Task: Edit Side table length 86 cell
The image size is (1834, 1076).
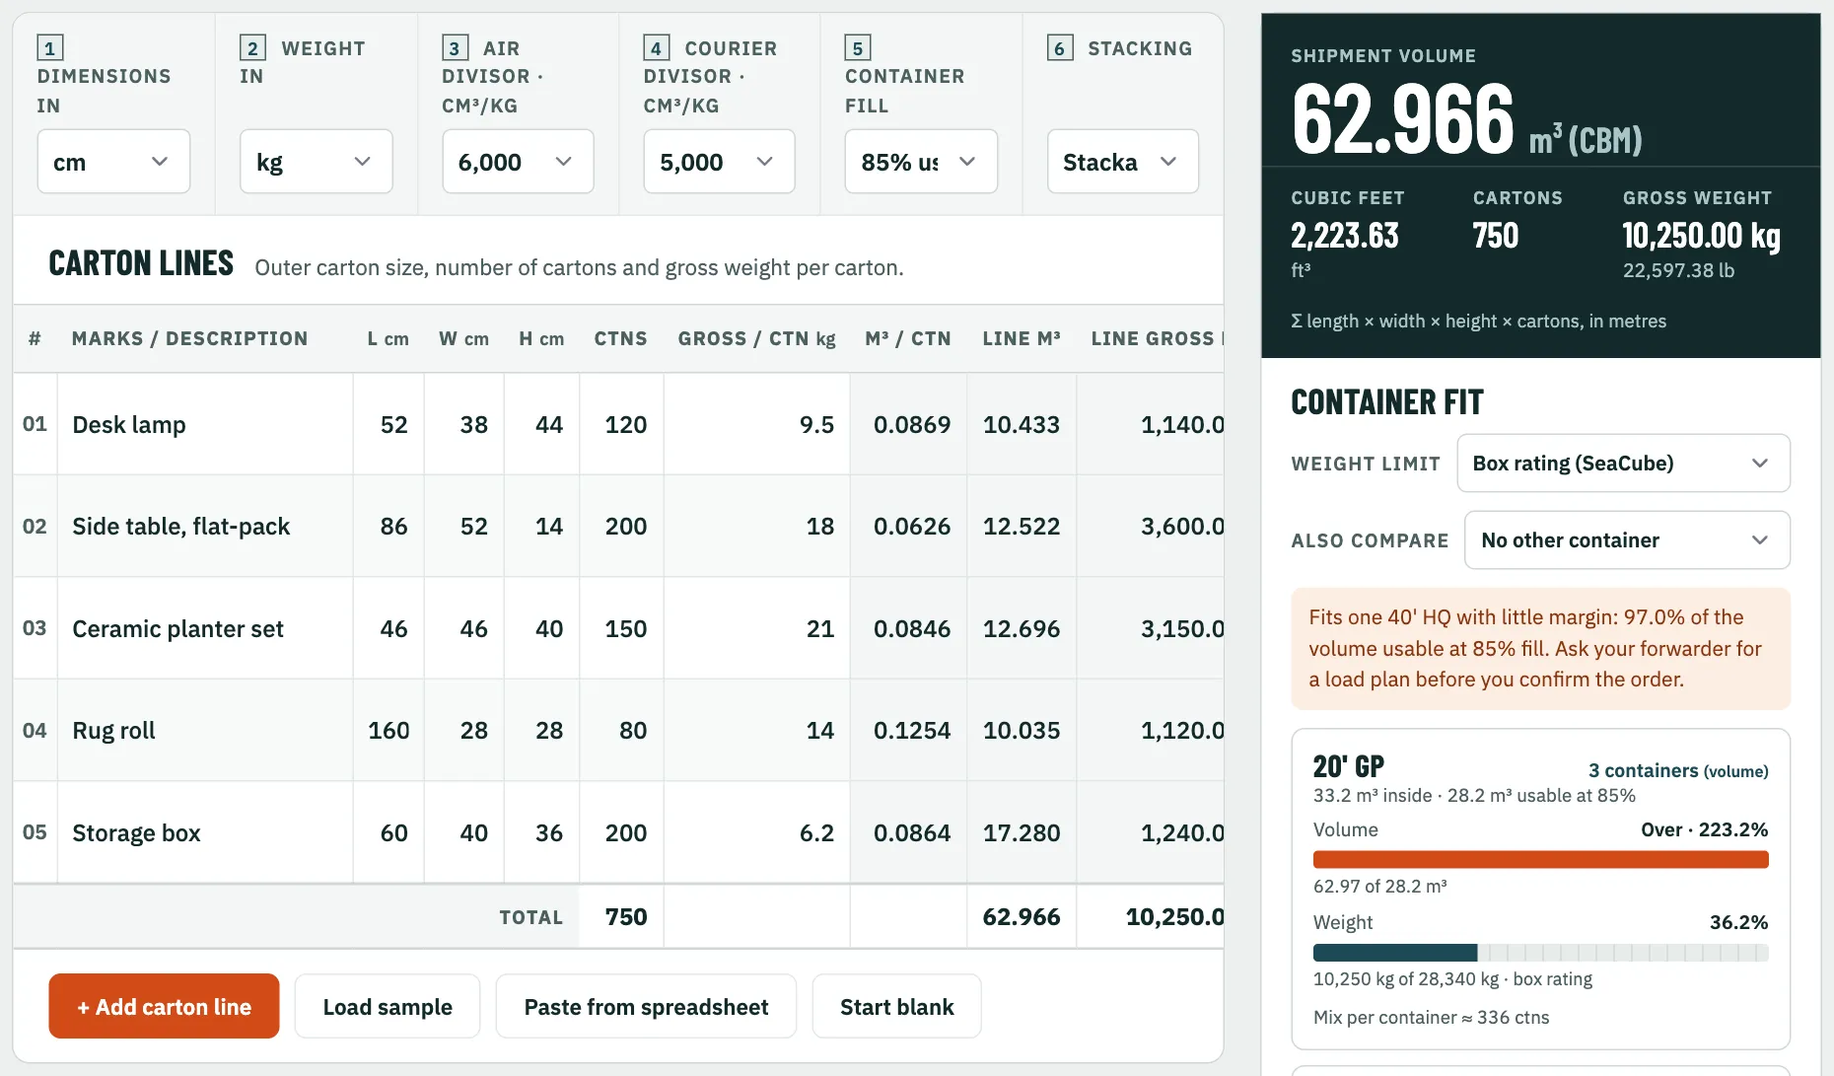Action: pos(388,527)
